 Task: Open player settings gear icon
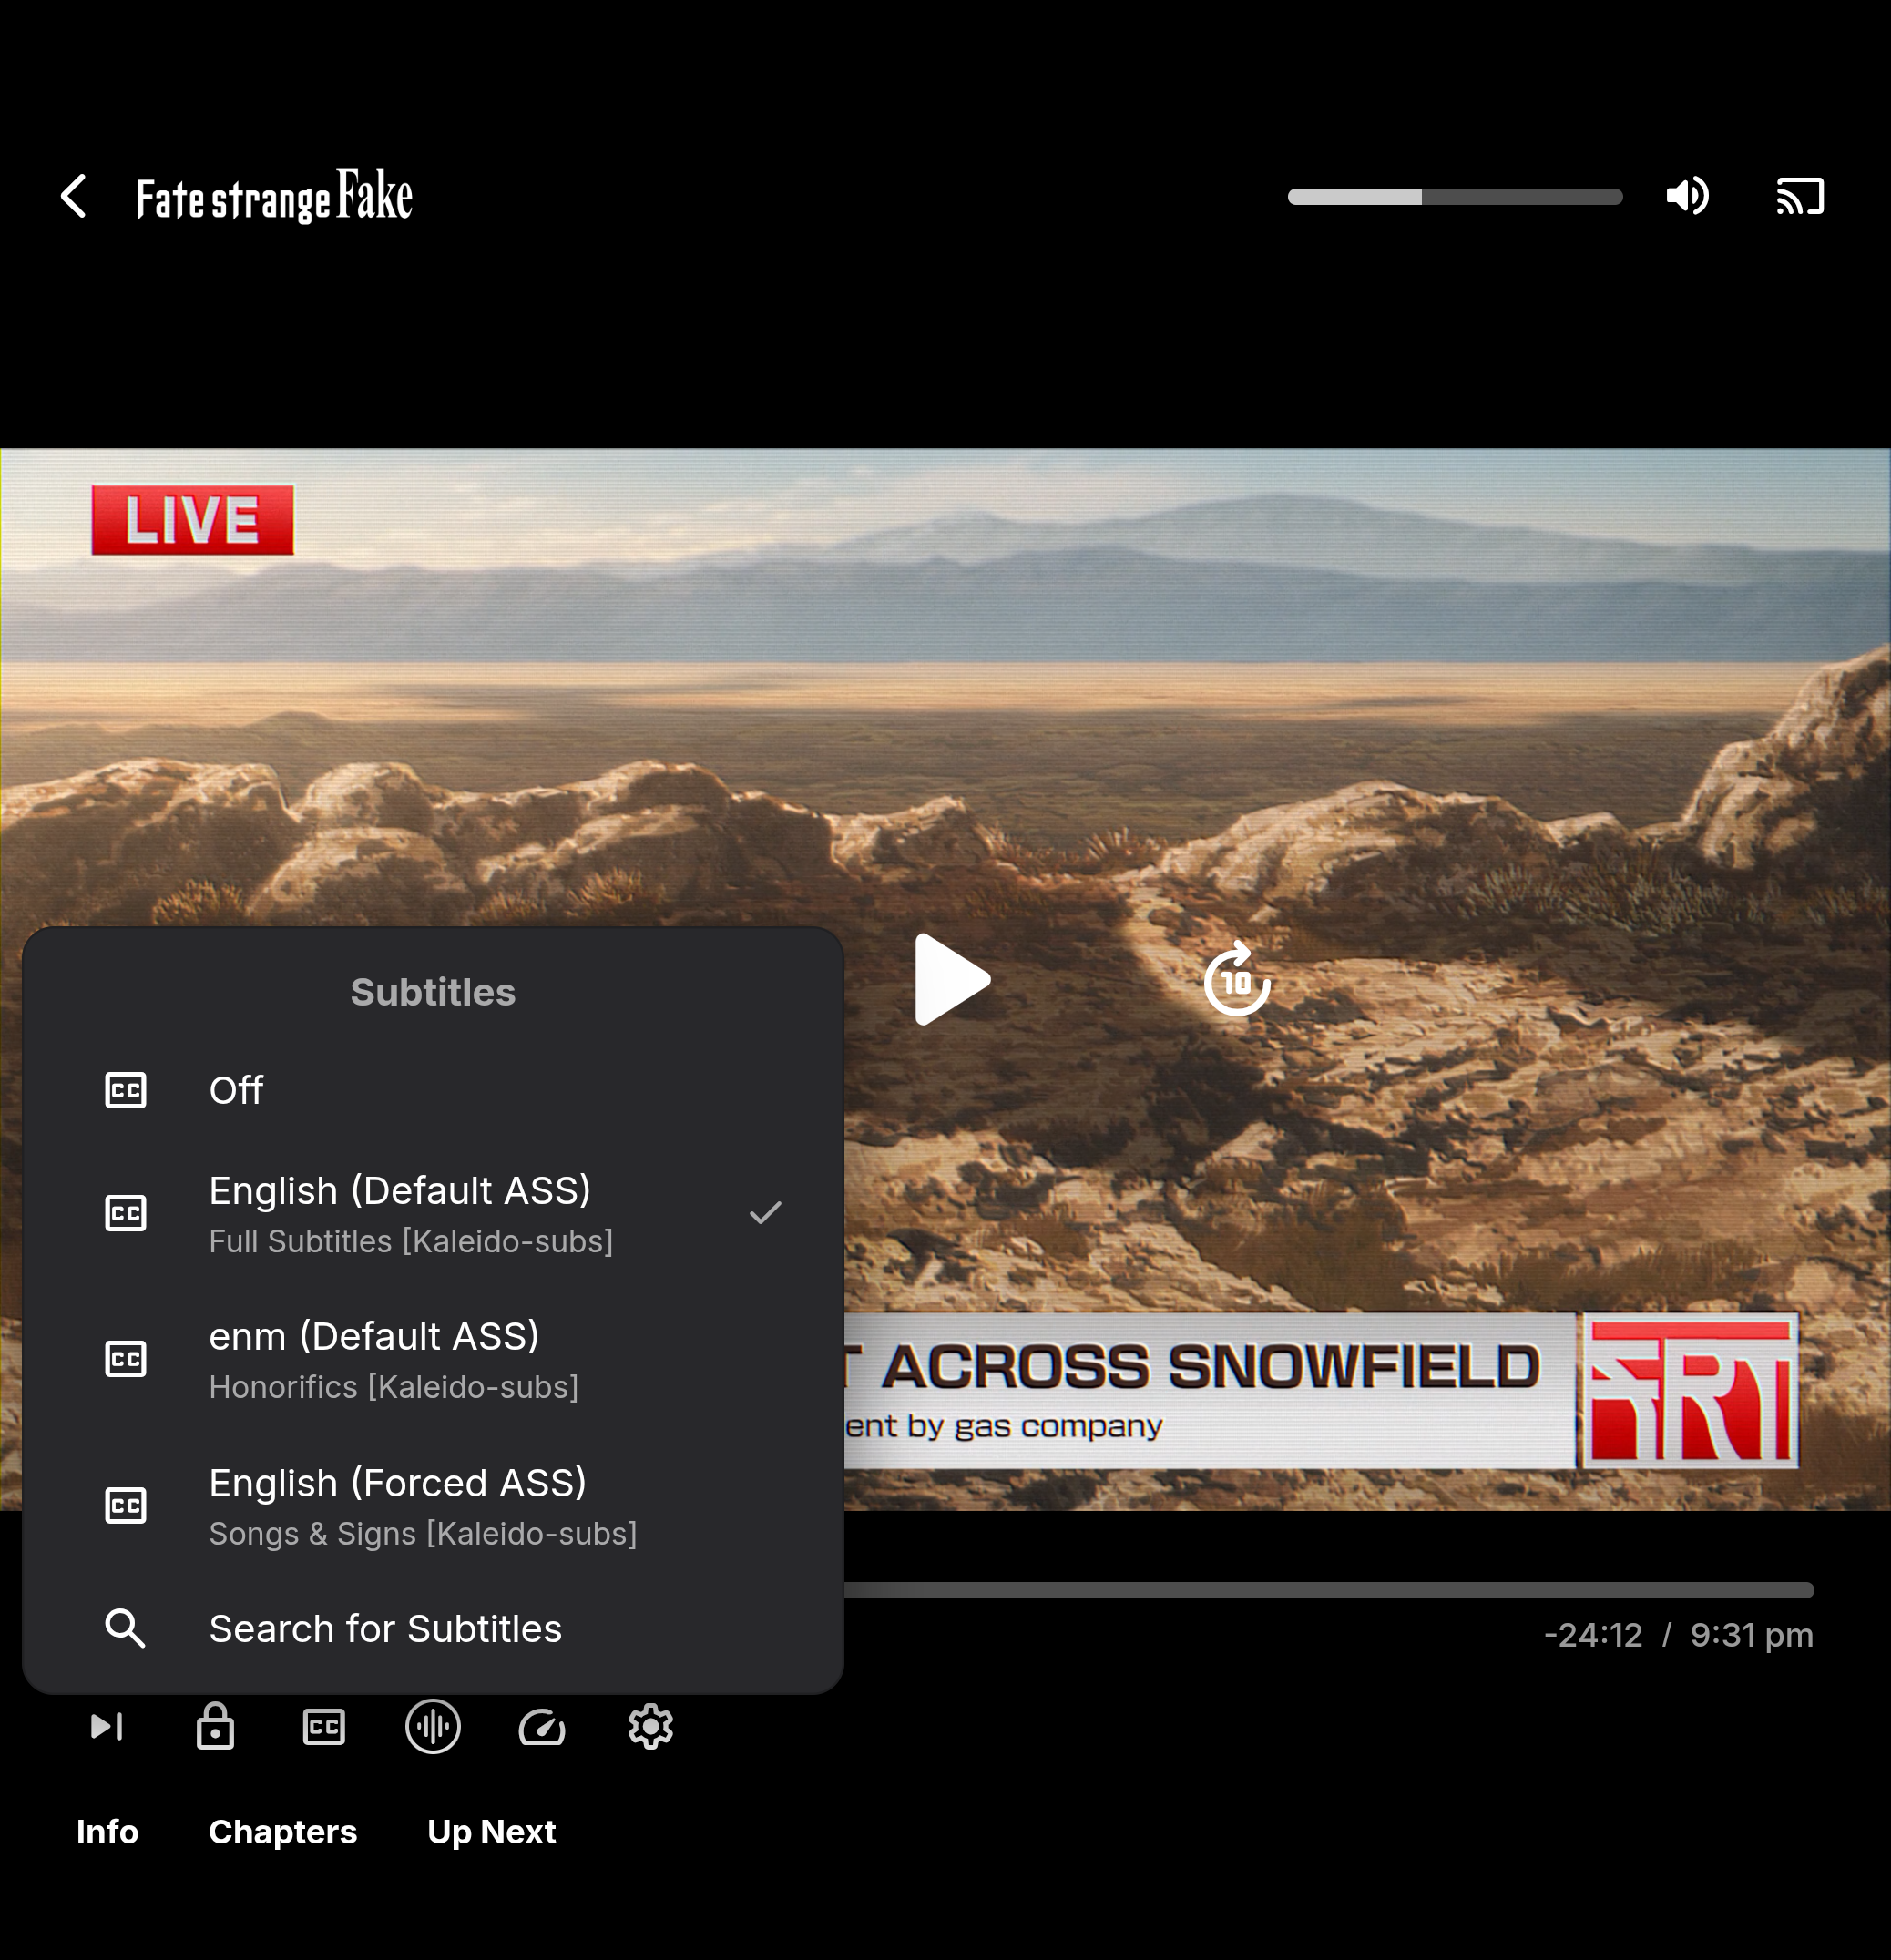point(650,1726)
